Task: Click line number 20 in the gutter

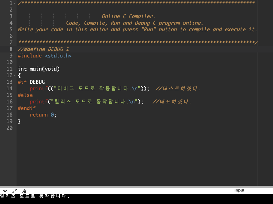Action: click(9, 128)
